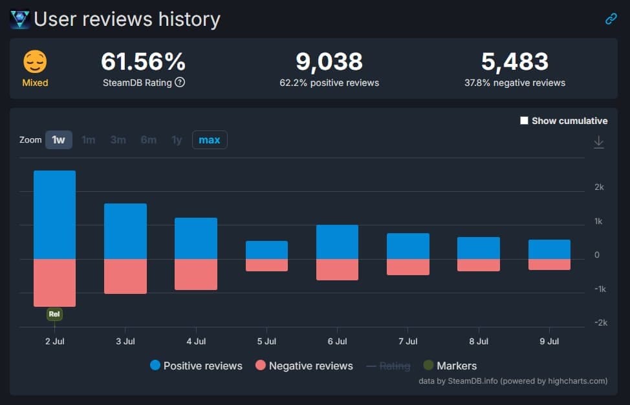
Task: Choose the 3m zoom option
Action: [118, 140]
